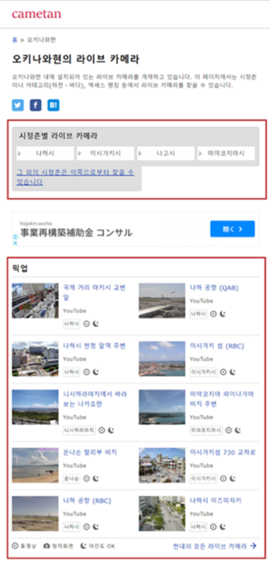270x564 pixels.
Task: Click 나하 공항 (QAB) airport thumbnail
Action: point(162,300)
